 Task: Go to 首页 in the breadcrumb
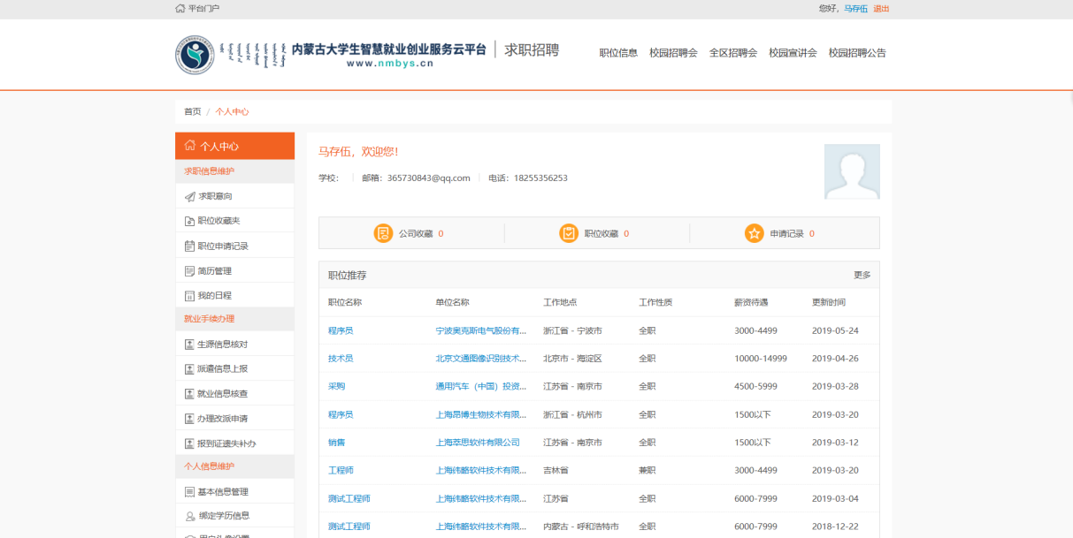tap(192, 112)
